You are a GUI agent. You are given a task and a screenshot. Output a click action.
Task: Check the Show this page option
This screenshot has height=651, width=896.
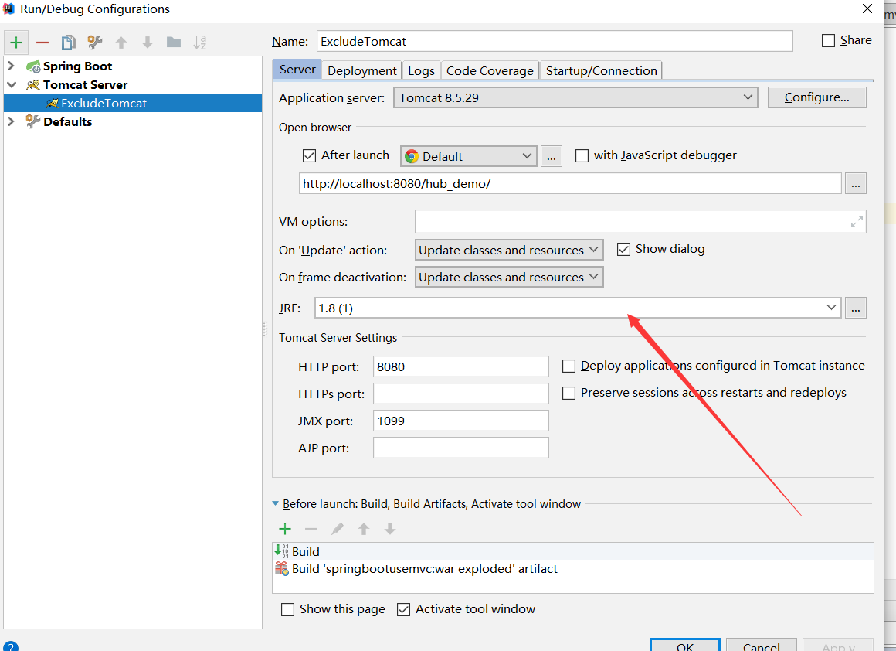287,610
